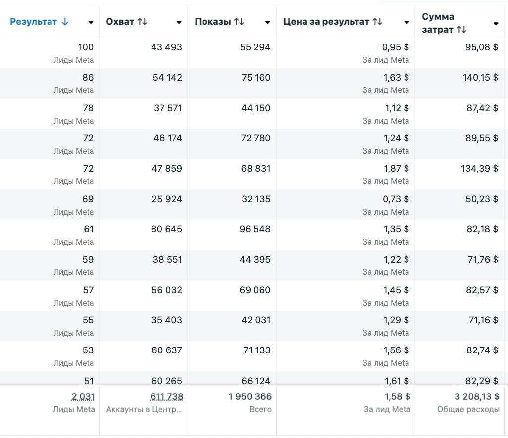Select the result cell showing 69 leads
The height and width of the screenshot is (438, 508).
click(x=88, y=199)
